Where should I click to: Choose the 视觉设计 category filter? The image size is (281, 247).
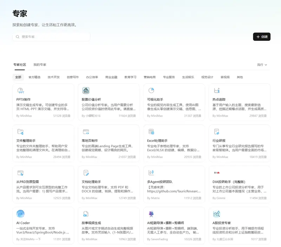coord(207,77)
